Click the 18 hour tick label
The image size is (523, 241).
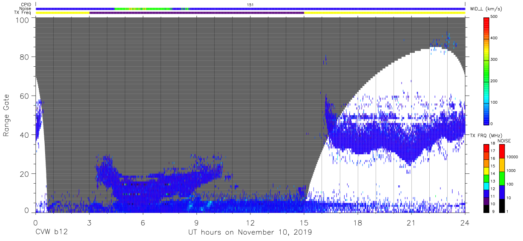(x=358, y=223)
